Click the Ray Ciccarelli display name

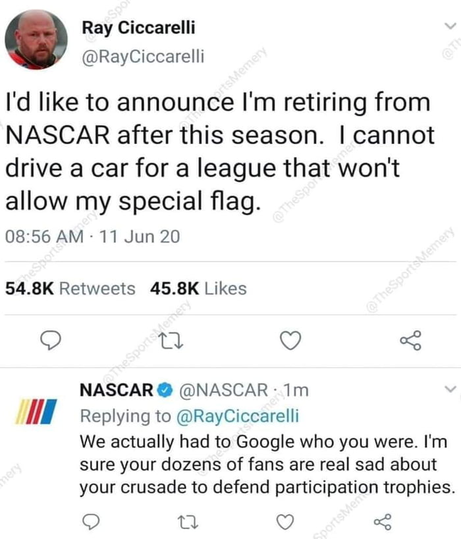[x=138, y=28]
